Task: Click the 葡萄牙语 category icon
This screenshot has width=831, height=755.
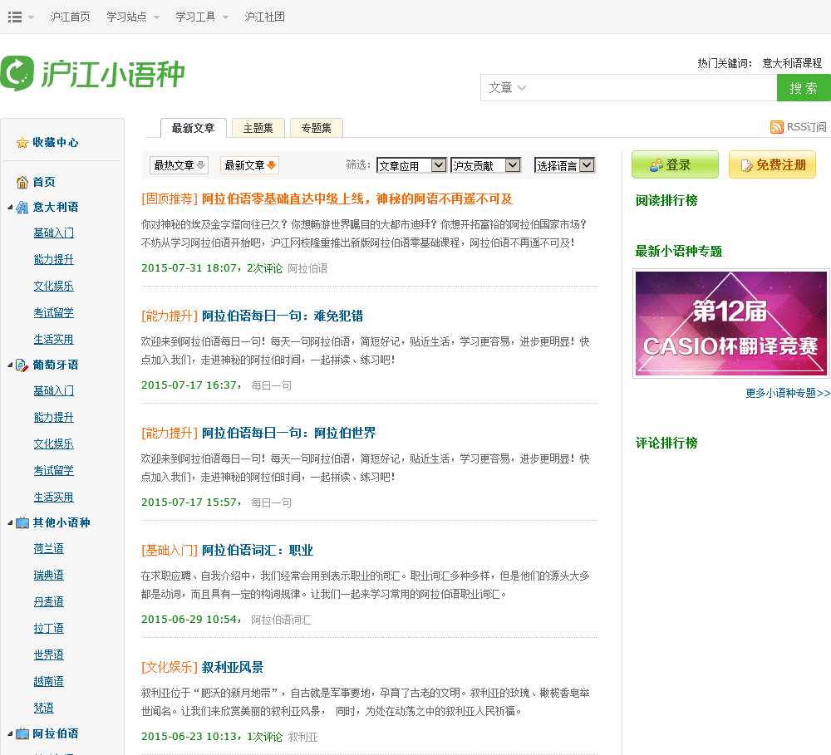Action: pyautogui.click(x=22, y=365)
